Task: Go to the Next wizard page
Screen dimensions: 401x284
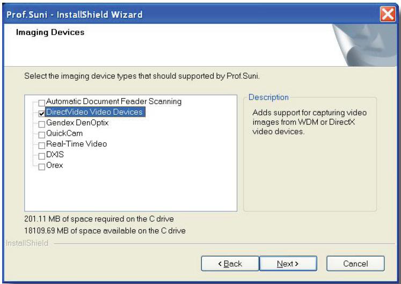Action: pos(288,264)
